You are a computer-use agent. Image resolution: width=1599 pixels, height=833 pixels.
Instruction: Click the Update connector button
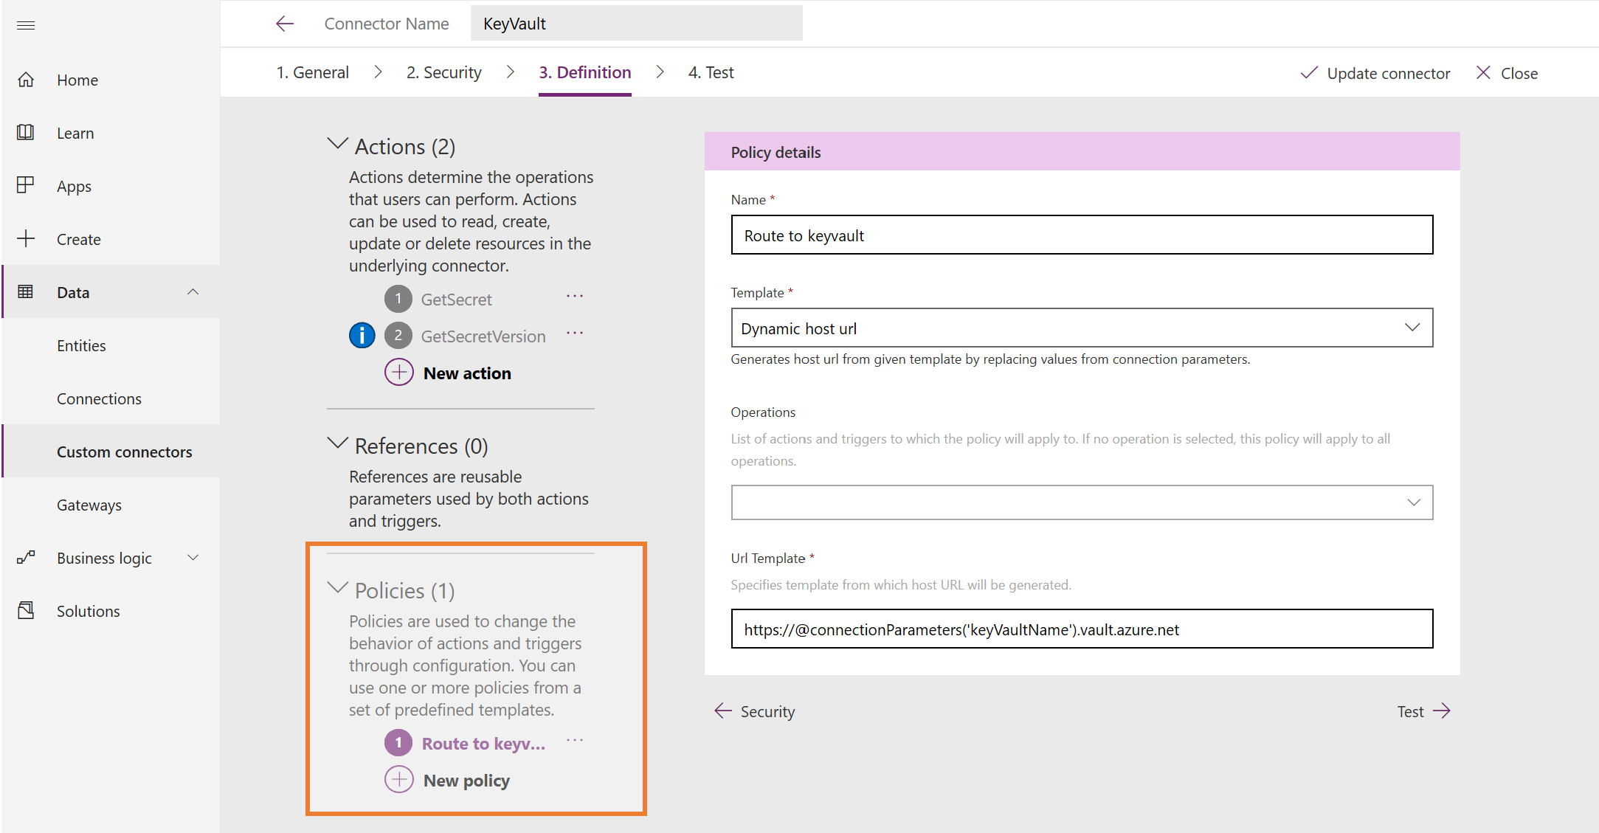coord(1378,72)
